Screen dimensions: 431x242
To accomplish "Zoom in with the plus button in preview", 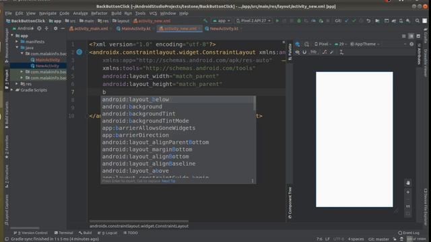I will (408, 192).
